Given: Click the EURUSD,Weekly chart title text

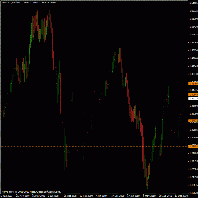Looking at the screenshot, I should (x=11, y=3).
